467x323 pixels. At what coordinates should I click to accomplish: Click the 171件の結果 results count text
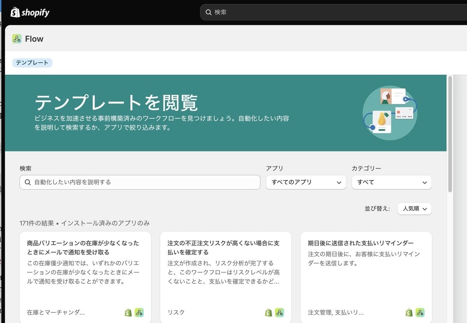(37, 223)
